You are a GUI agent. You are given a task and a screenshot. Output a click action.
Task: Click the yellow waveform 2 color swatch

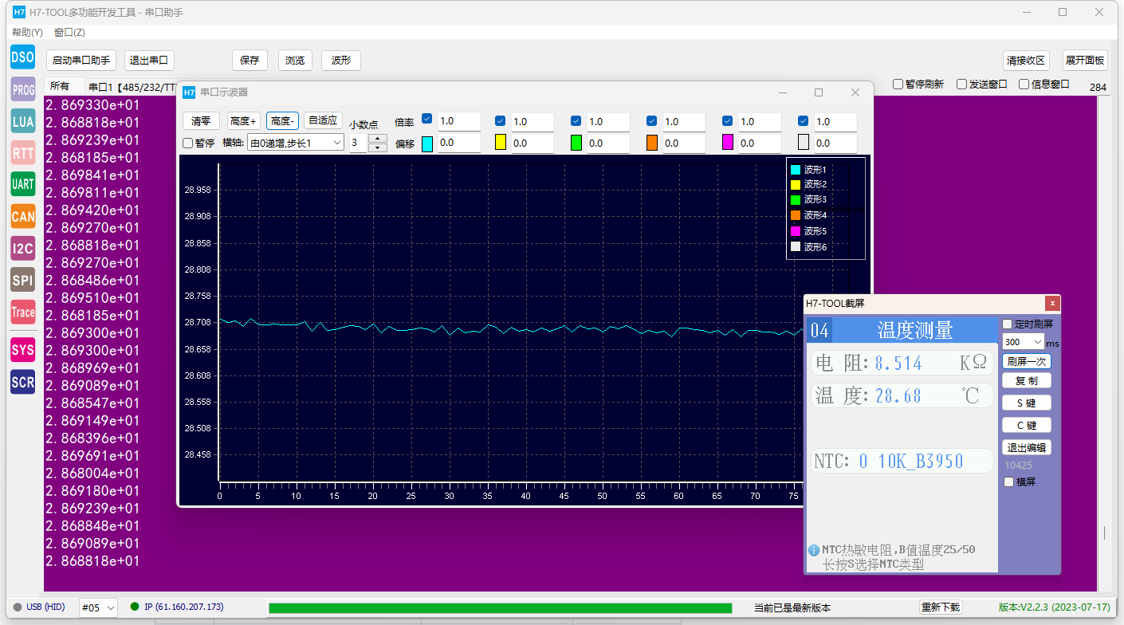(501, 143)
